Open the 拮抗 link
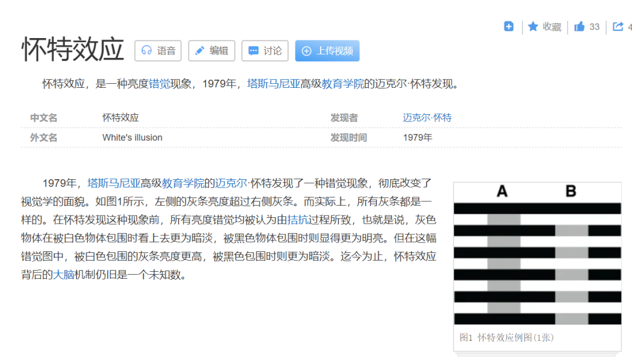This screenshot has height=359, width=632. pos(297,220)
